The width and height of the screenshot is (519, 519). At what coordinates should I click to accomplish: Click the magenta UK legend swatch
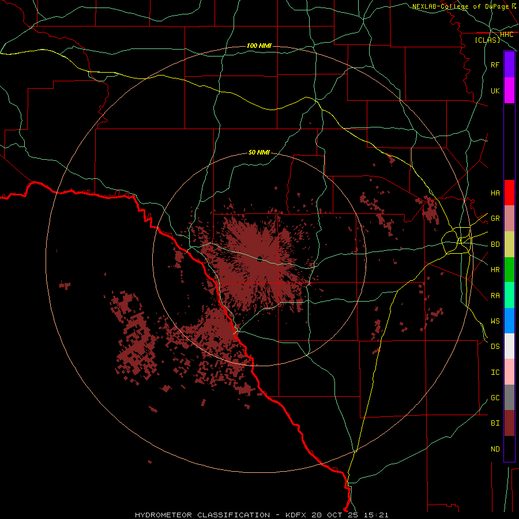click(509, 91)
